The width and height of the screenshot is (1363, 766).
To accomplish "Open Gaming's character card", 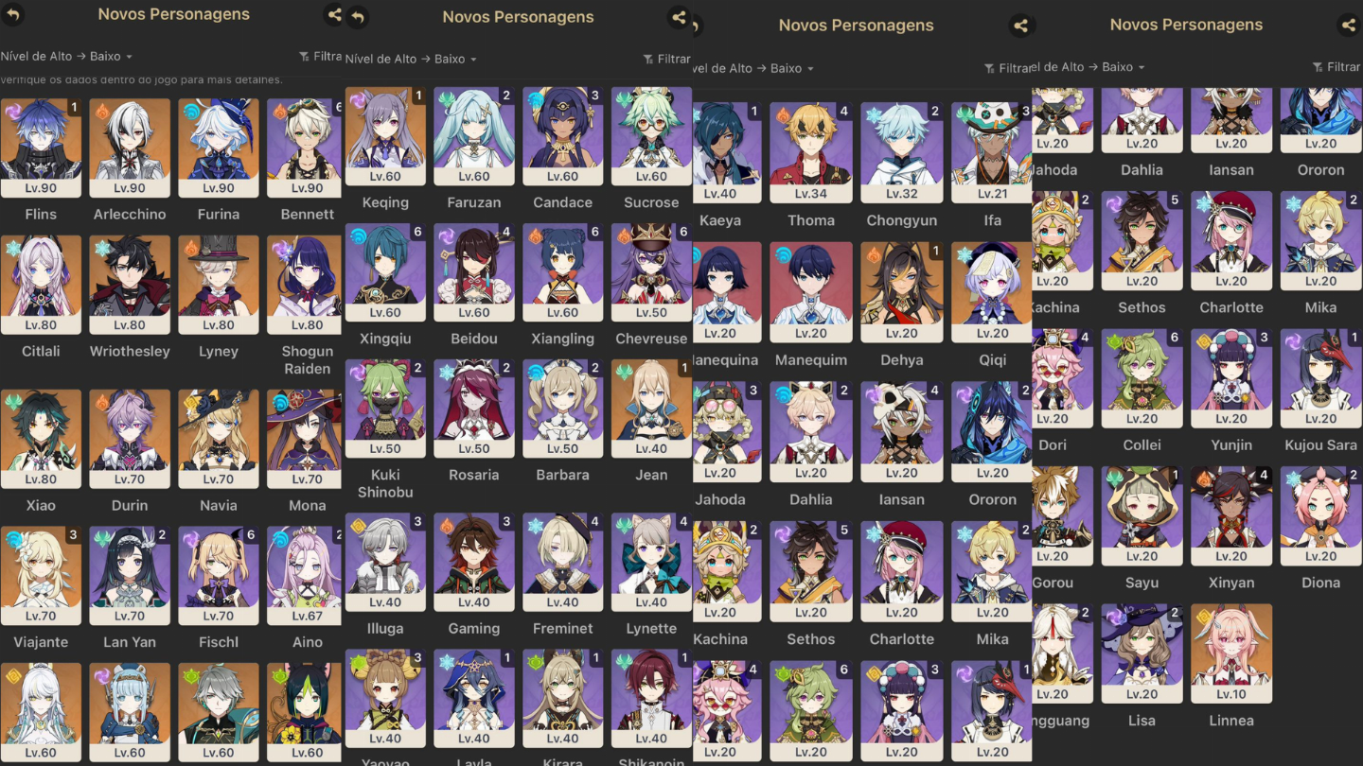I will (474, 562).
